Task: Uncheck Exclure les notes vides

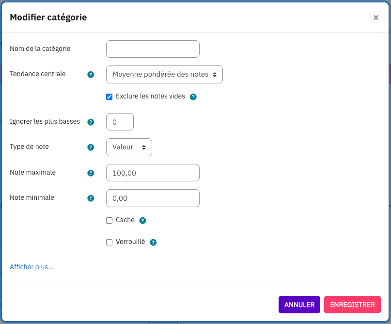Action: [x=109, y=97]
